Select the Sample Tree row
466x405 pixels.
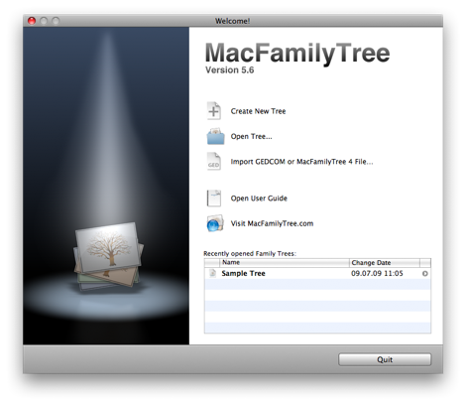pos(317,273)
